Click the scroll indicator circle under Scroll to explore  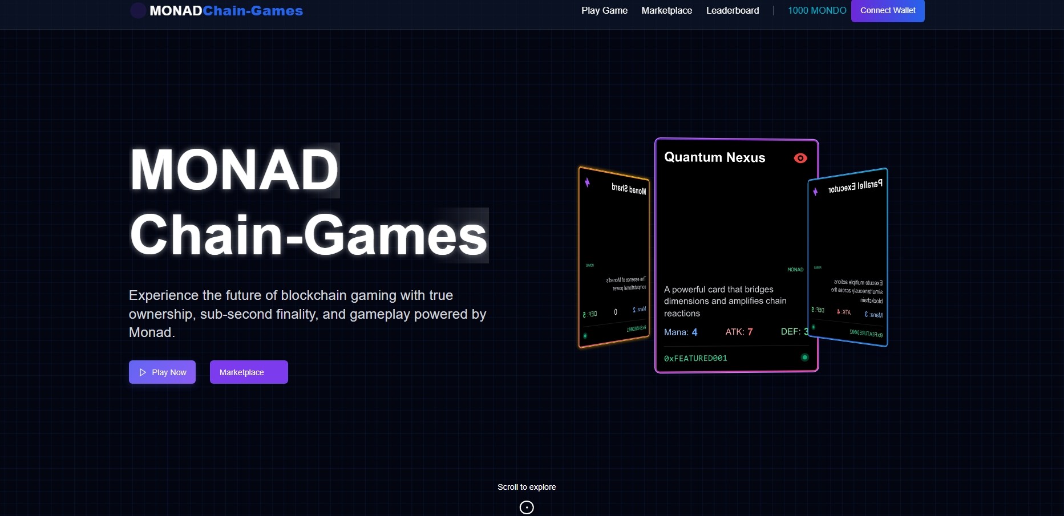527,507
